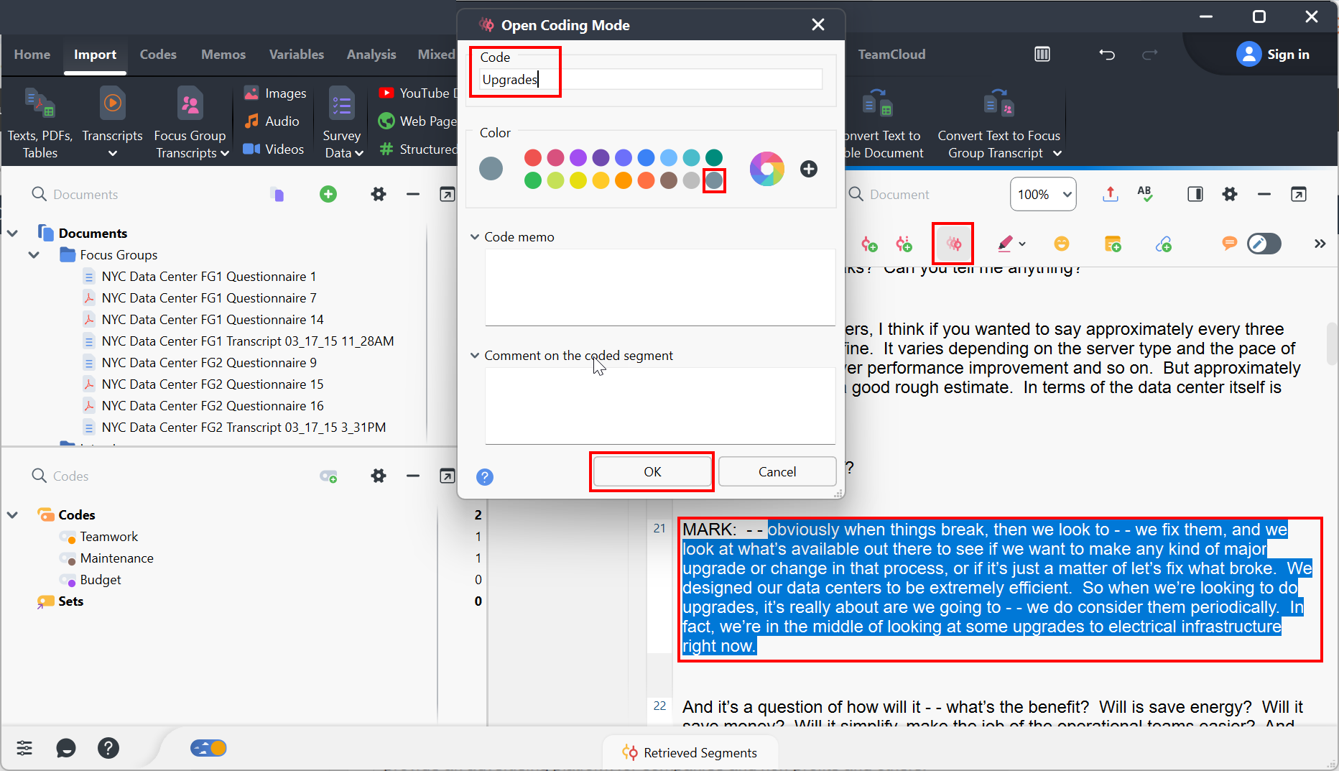Click the help question icon in dialog
The image size is (1339, 771).
pos(485,477)
